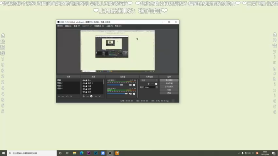278x156 pixels.
Task: Click the Windows taskbar search box
Action: [32, 153]
